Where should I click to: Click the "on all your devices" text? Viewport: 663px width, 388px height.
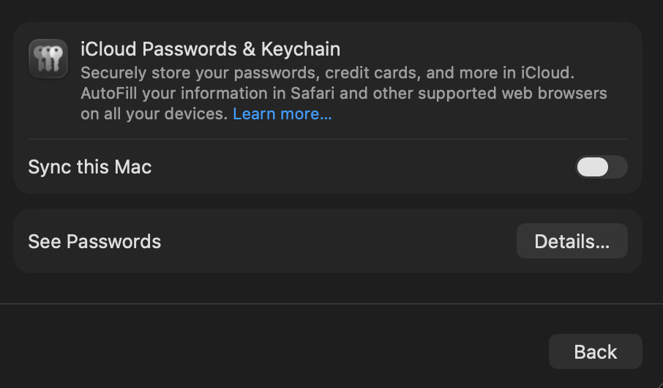coord(154,114)
